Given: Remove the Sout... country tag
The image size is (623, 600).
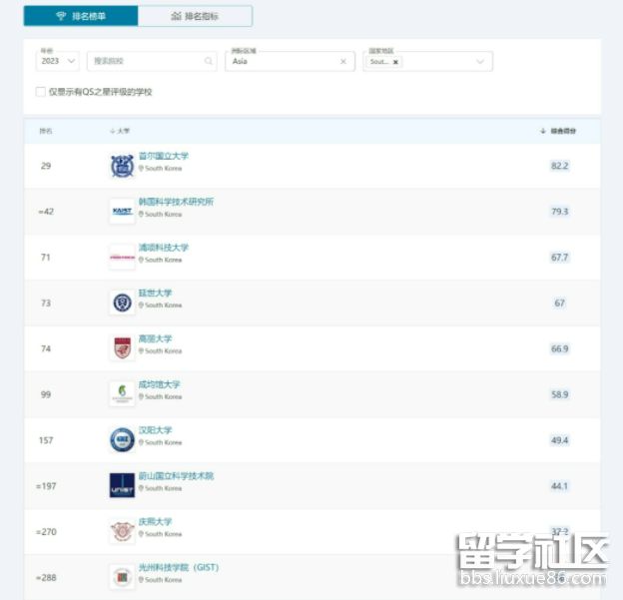Looking at the screenshot, I should click(395, 62).
